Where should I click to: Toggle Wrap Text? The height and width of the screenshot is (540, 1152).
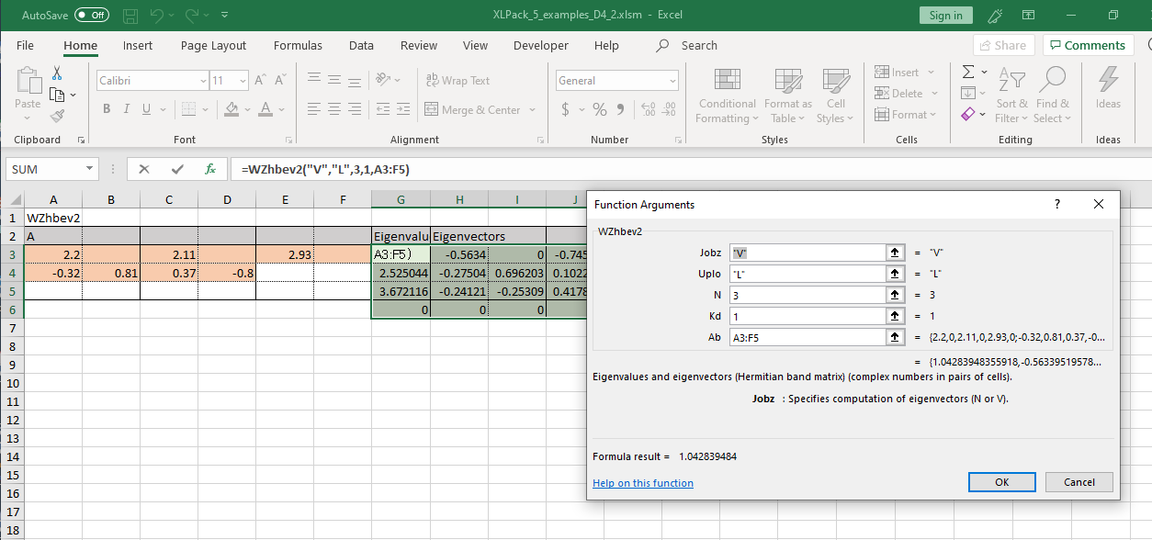(x=458, y=81)
